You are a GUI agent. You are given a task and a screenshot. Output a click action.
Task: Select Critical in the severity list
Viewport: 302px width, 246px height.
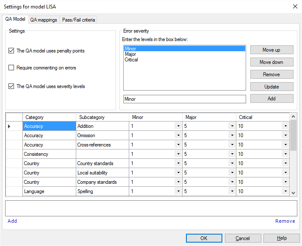coord(131,60)
